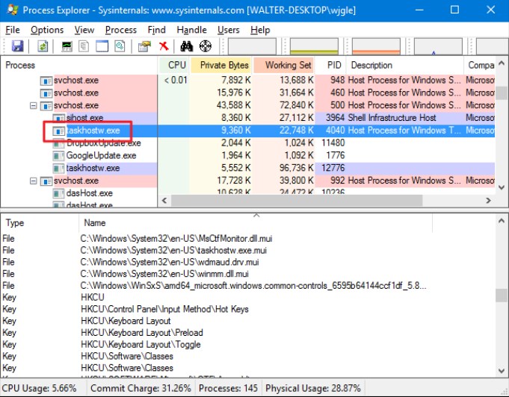Click the icon beside DropboxUpdate.exe
The width and height of the screenshot is (509, 397).
(59, 143)
